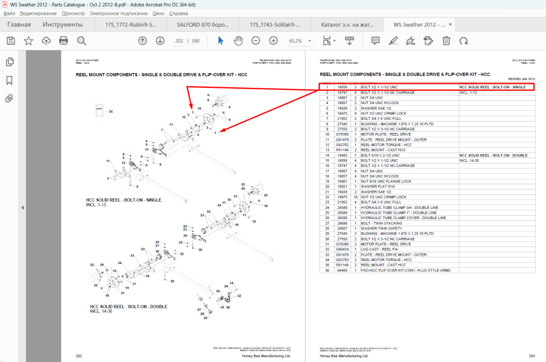This screenshot has height=362, width=546.
Task: Click PSO-HCC FLIP OVER KIT description
Action: click(x=405, y=270)
